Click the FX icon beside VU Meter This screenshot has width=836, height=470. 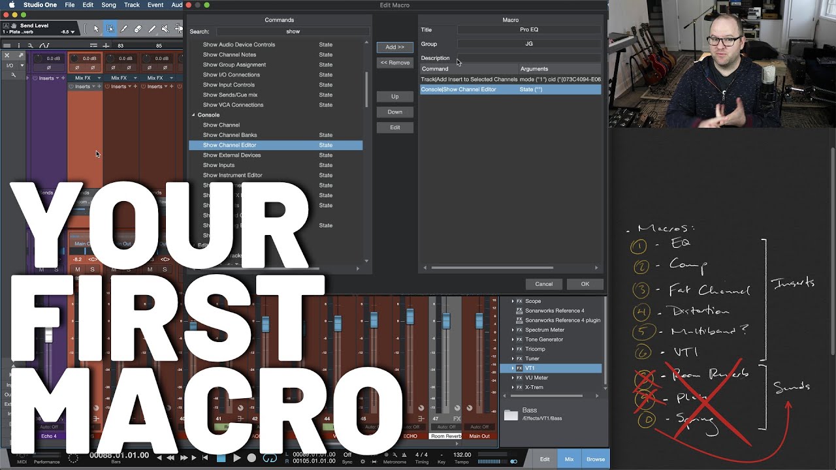click(x=519, y=378)
